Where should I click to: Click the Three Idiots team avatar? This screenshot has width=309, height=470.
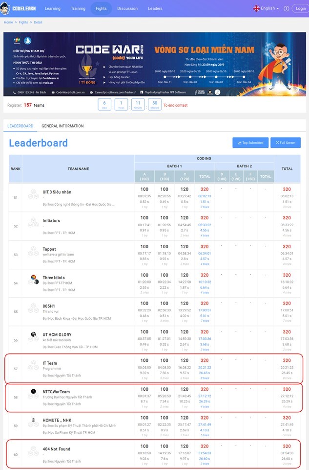click(33, 280)
